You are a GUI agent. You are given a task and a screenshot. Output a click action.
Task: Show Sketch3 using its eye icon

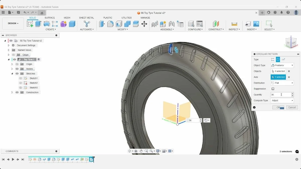[21, 88]
